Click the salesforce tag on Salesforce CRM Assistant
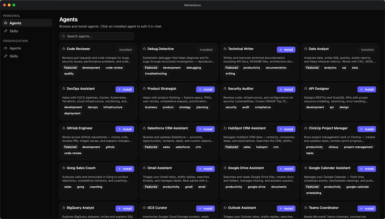The image size is (385, 219). (x=183, y=147)
